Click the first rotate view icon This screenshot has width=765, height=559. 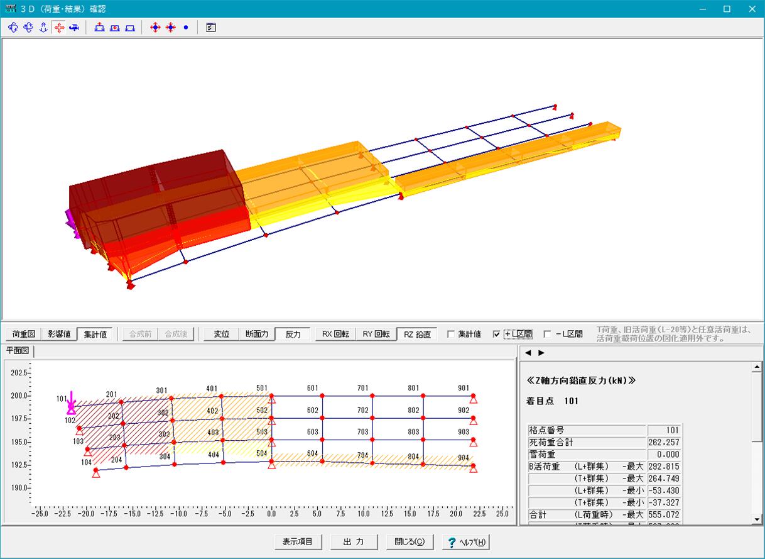click(13, 28)
